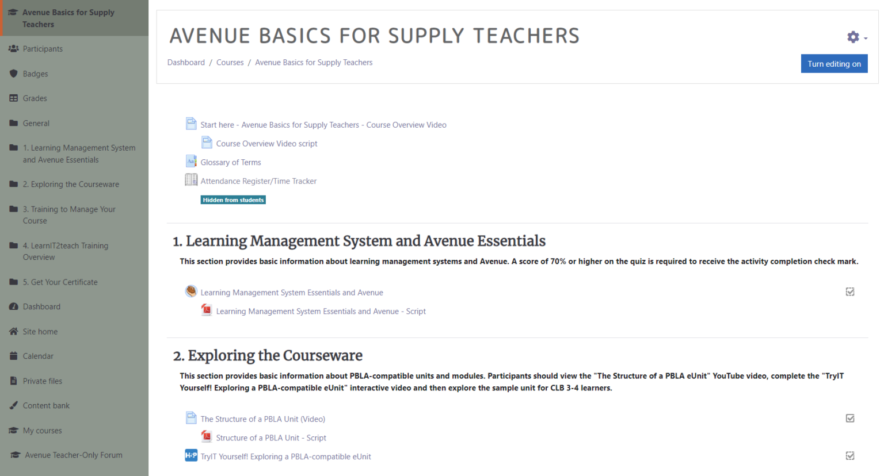Open section 2 Exploring the Courseware in sidebar

click(71, 185)
